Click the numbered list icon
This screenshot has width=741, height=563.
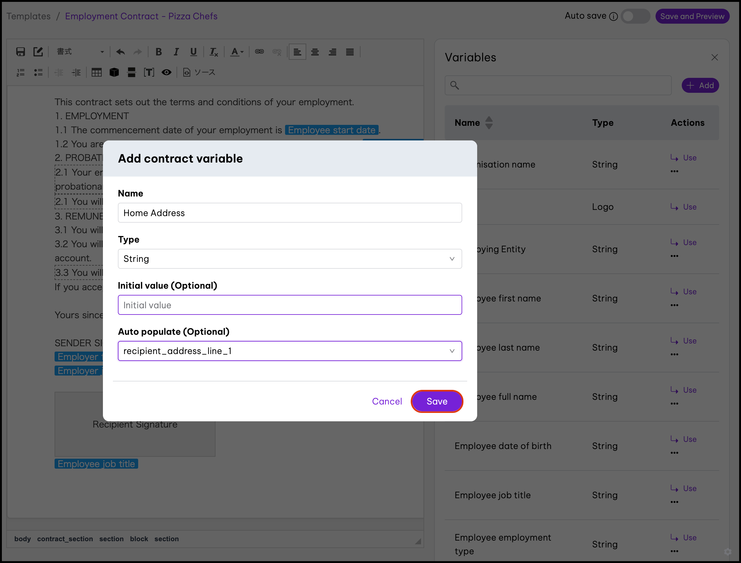click(x=21, y=72)
